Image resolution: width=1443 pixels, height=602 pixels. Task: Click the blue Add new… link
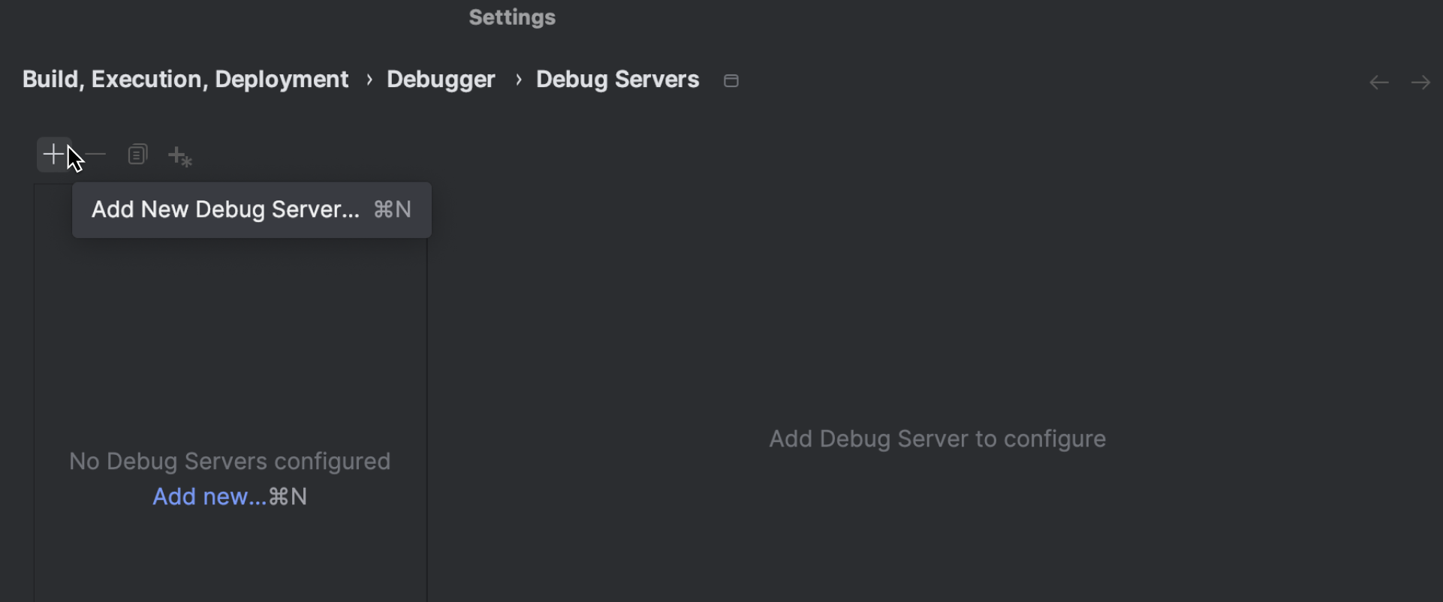(x=209, y=496)
